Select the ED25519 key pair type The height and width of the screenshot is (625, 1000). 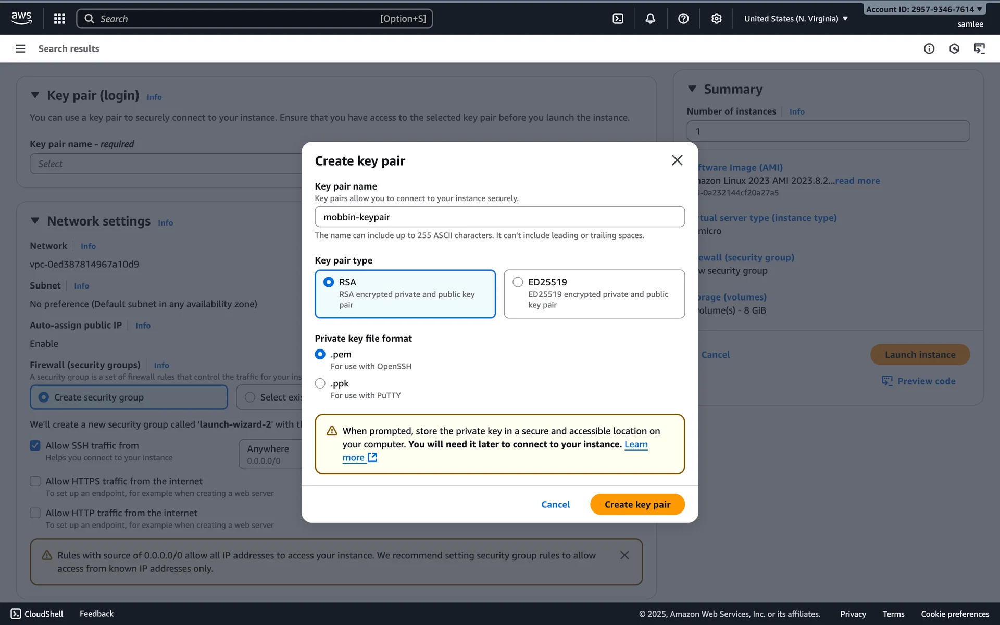point(518,282)
